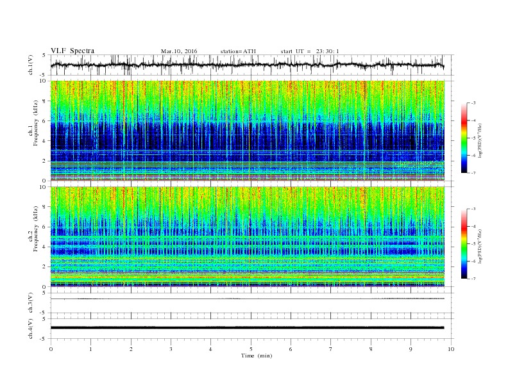Click the 'VLF Spectra' title text

pyautogui.click(x=72, y=51)
